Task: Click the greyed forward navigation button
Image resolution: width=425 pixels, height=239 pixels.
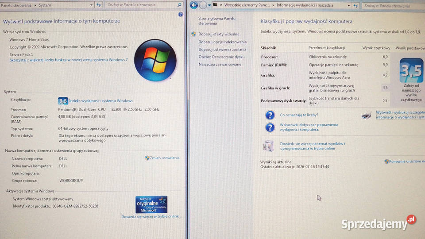Action: 202,5
